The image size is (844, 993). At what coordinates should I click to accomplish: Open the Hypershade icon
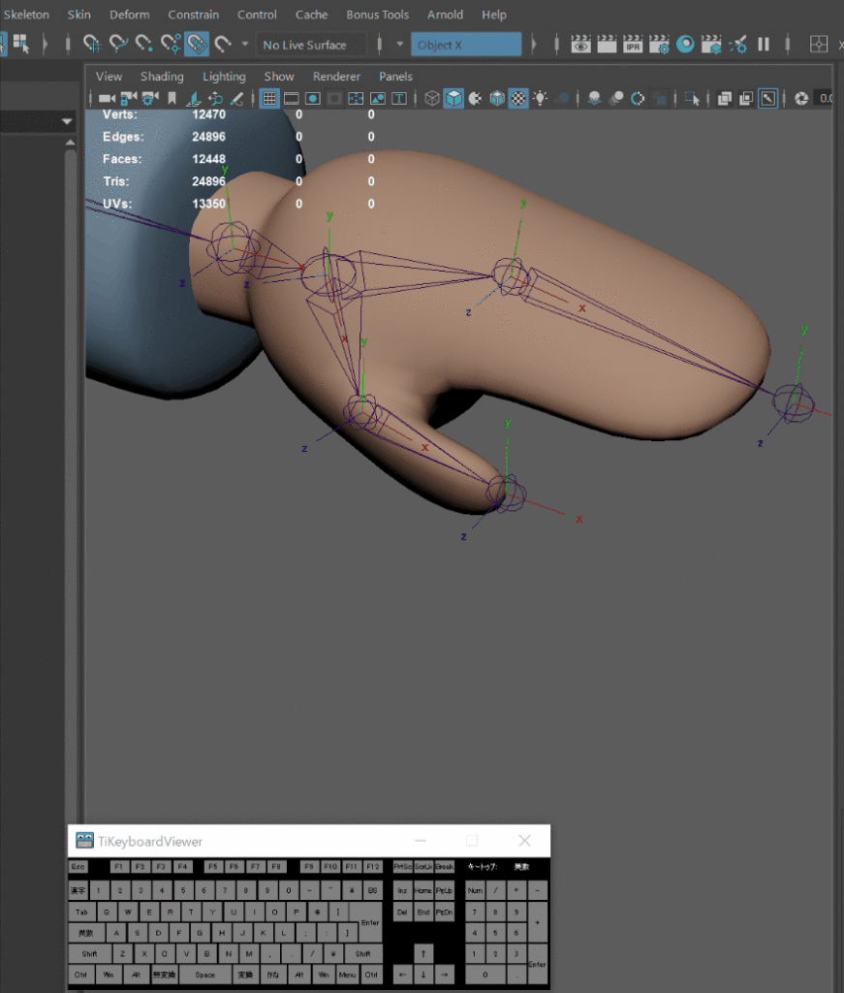685,44
